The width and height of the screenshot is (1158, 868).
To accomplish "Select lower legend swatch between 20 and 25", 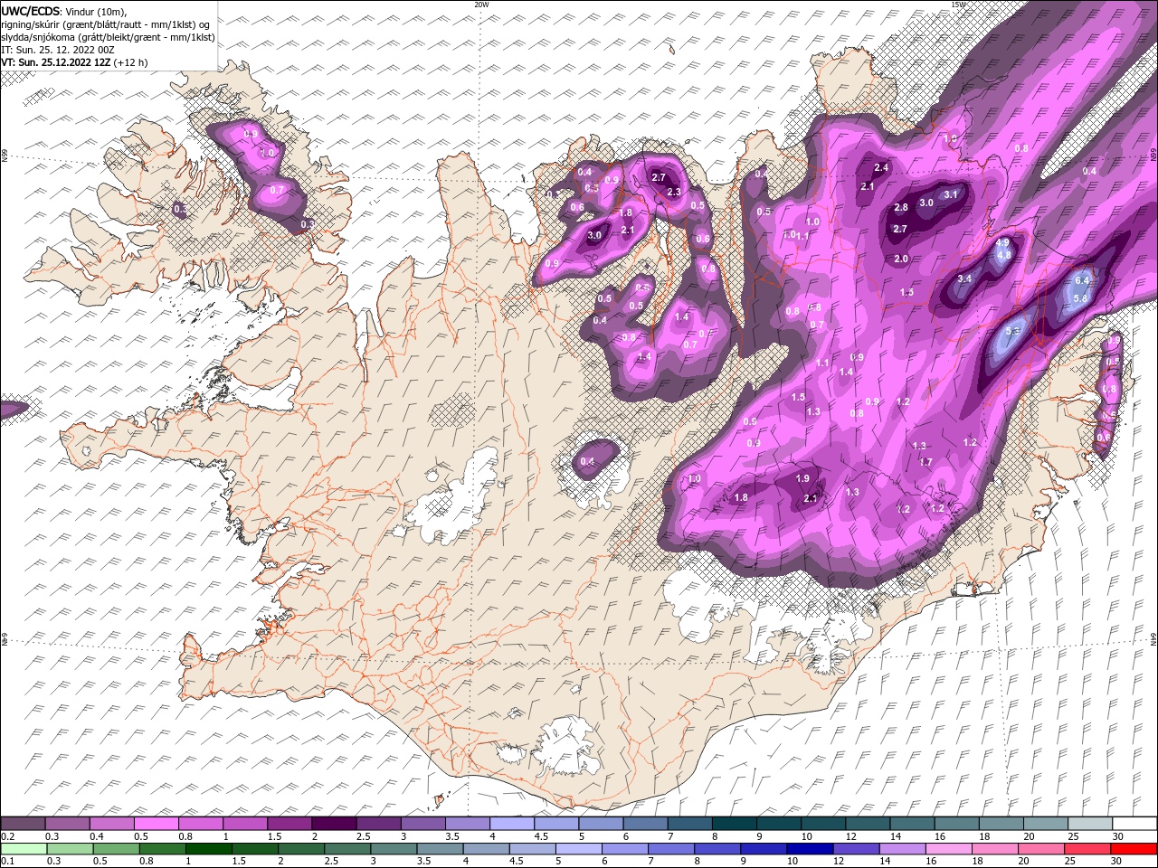I will click(1040, 849).
